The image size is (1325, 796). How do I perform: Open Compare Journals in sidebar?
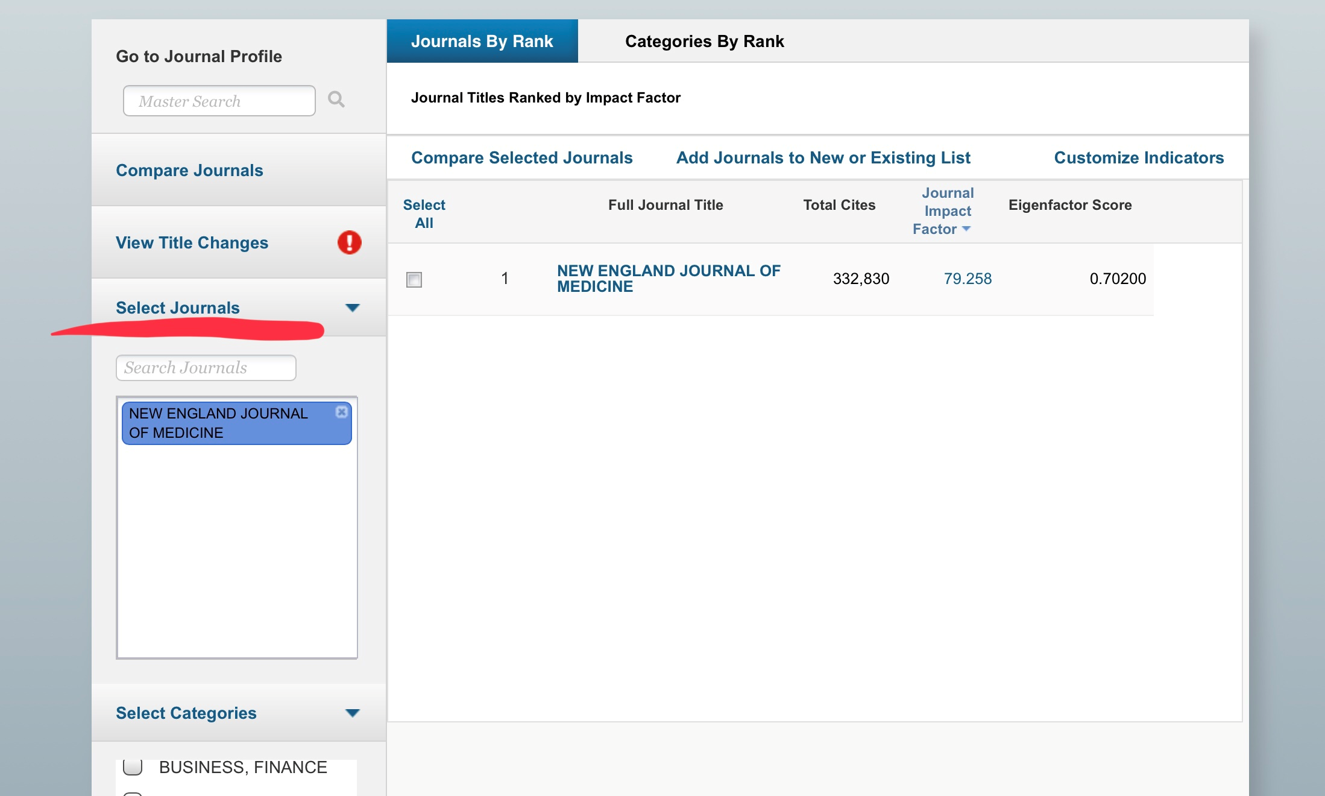[x=189, y=170]
